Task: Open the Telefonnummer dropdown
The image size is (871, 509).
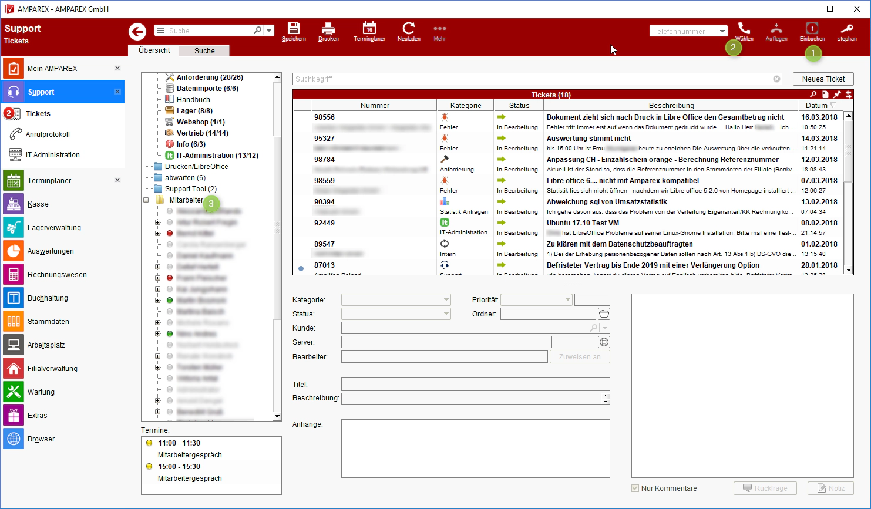Action: pyautogui.click(x=722, y=31)
